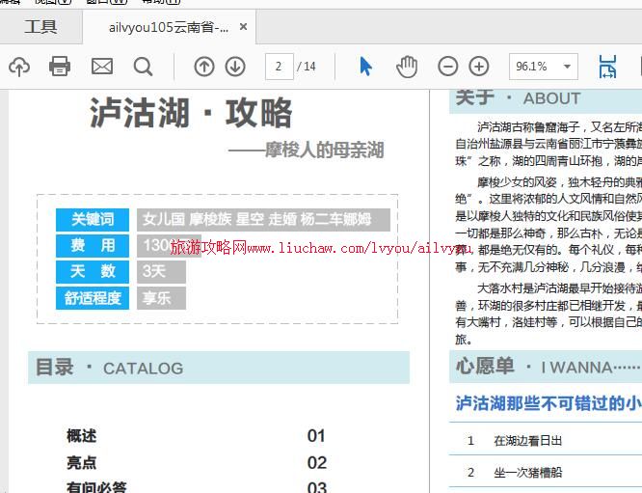Zoom in with the plus button
Viewport: 642px width, 493px height.
(479, 67)
